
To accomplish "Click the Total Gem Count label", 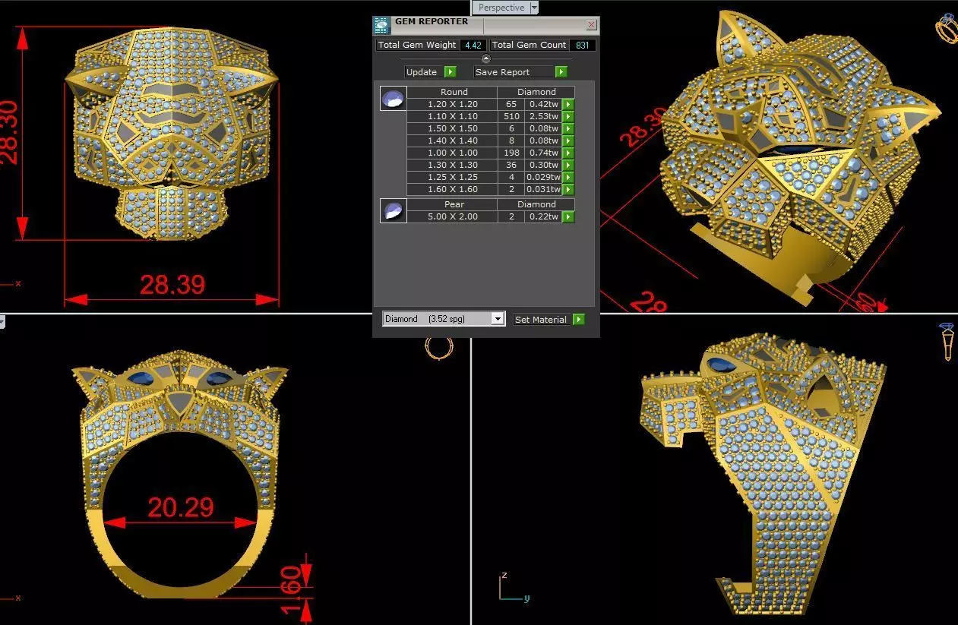I will click(529, 45).
